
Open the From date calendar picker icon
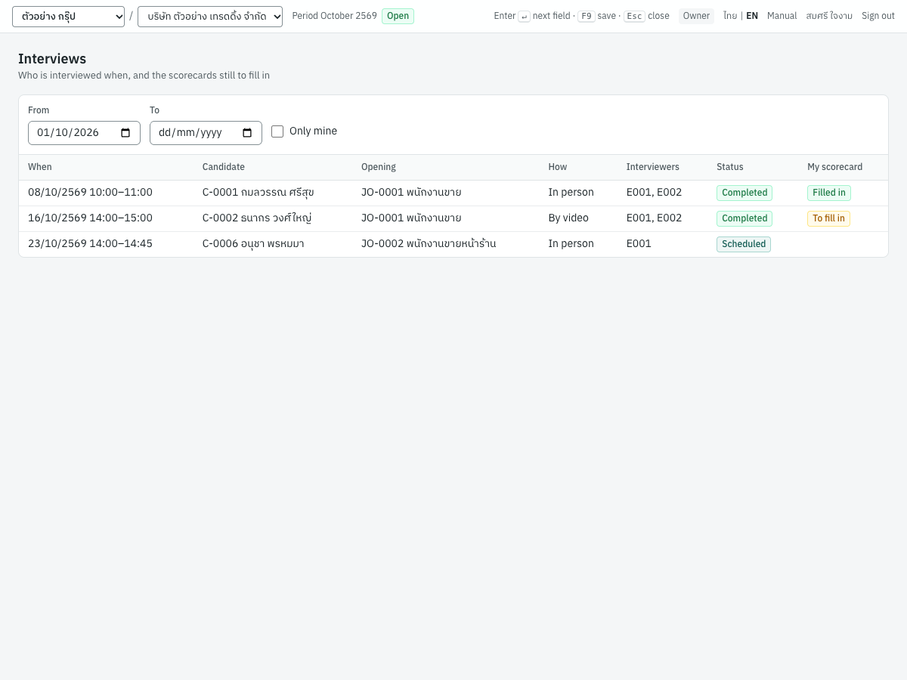tap(125, 133)
